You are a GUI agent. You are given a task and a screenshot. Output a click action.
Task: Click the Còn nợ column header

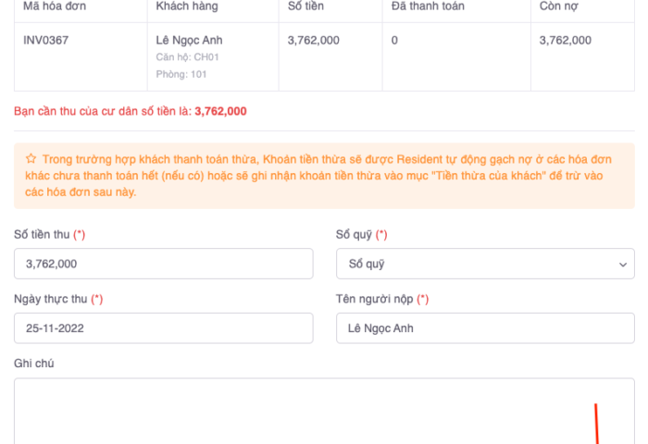point(560,6)
